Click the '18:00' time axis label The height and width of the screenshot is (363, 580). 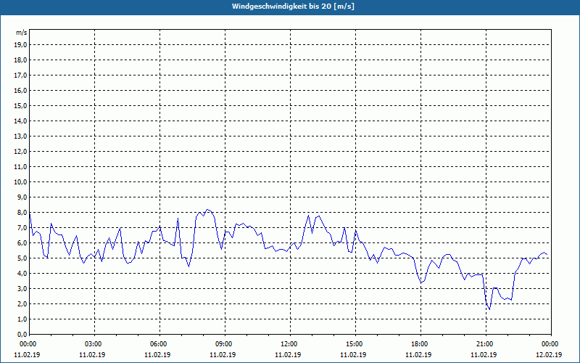(x=419, y=344)
